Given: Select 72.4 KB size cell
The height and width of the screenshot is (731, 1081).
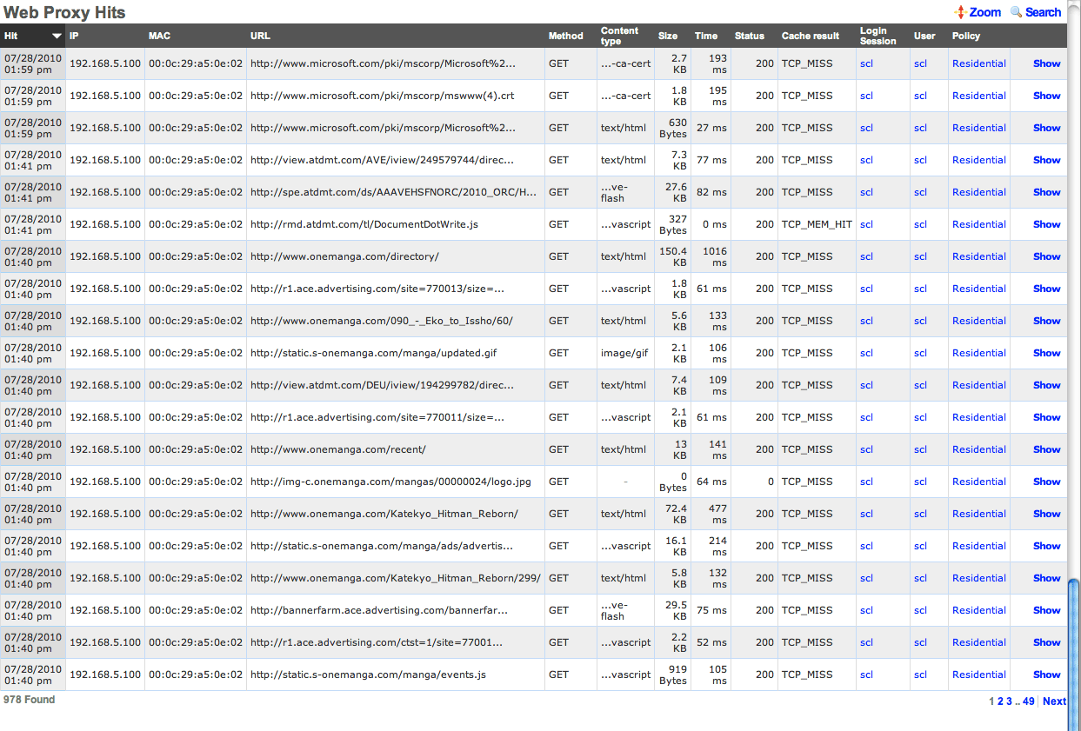Looking at the screenshot, I should pos(673,514).
